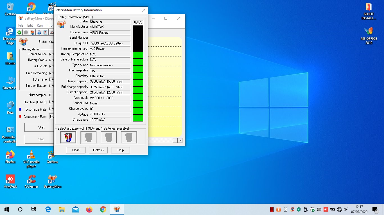The width and height of the screenshot is (384, 215).
Task: Click the Current capacity value 21340 mWh
Action: [x=110, y=92]
